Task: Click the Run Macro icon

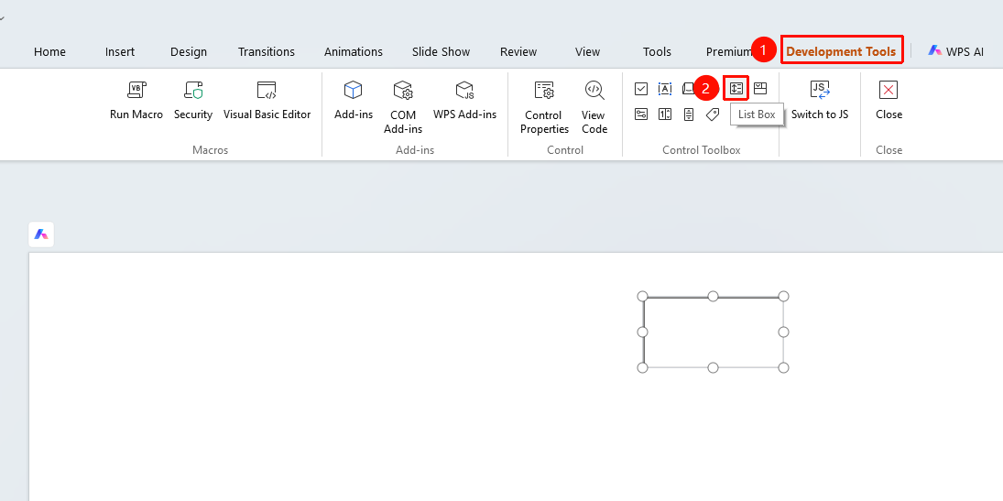Action: [136, 91]
